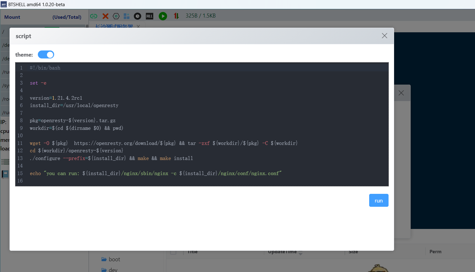The height and width of the screenshot is (272, 475).
Task: Click the ALL toolbar icon
Action: pos(150,16)
